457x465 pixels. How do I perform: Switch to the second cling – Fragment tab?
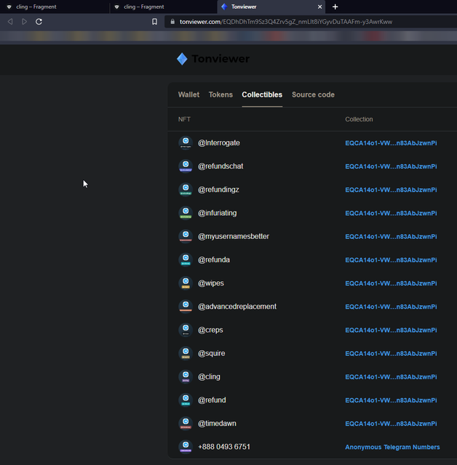pos(163,7)
